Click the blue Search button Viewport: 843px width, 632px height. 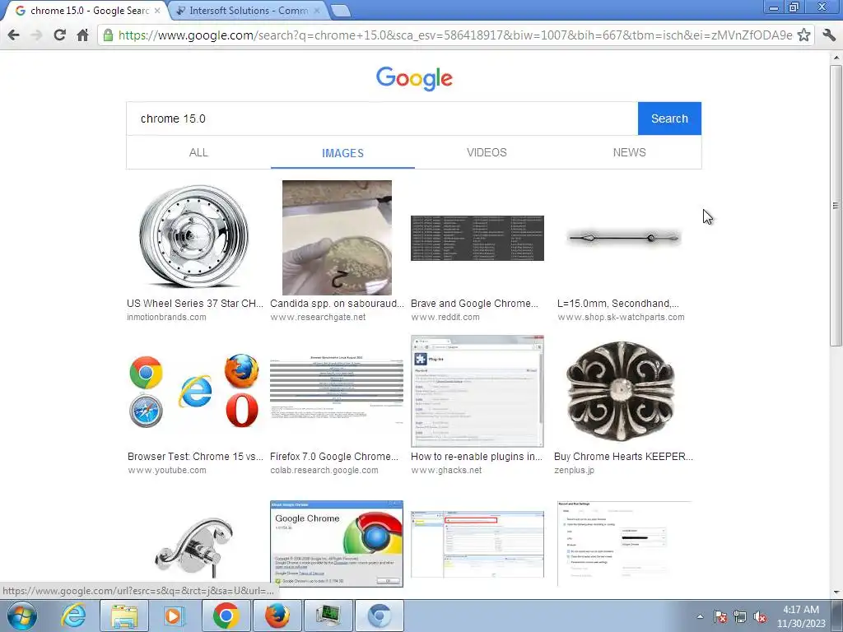pyautogui.click(x=669, y=118)
